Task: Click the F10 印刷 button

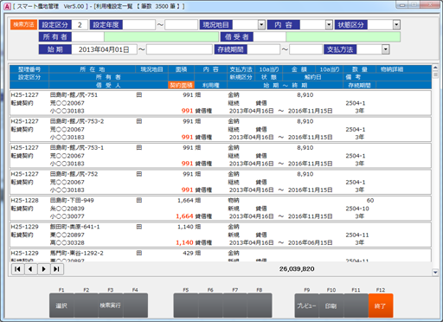Action: point(331,306)
